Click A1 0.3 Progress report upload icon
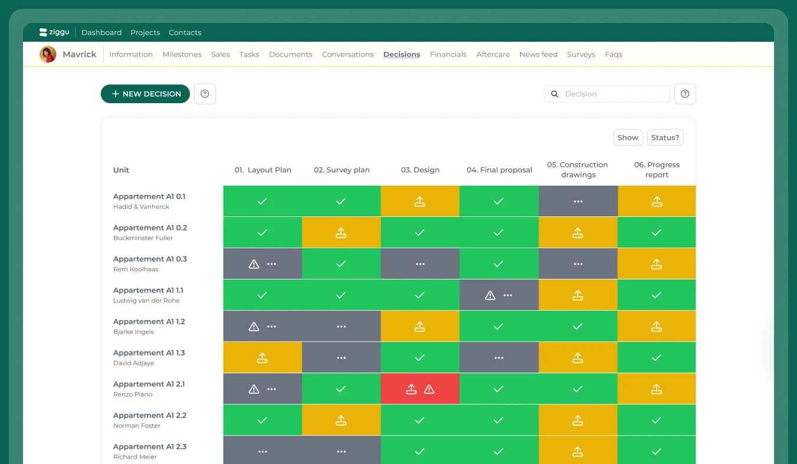This screenshot has height=464, width=797. [657, 264]
